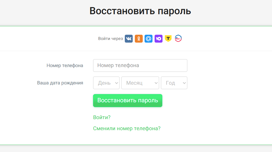The width and height of the screenshot is (272, 152).
Task: Follow the Войти? link
Action: (102, 117)
